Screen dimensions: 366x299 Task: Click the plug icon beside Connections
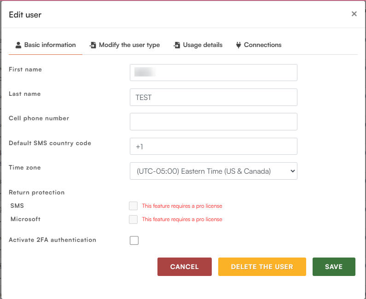pos(238,45)
